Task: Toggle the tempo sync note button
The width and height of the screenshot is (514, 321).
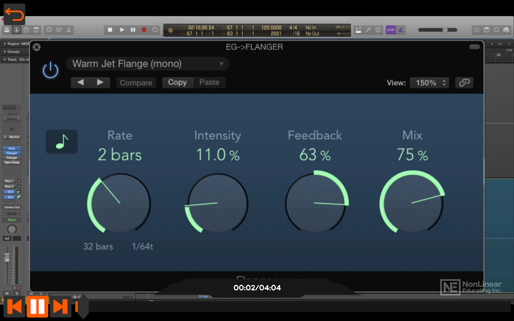Action: tap(62, 141)
